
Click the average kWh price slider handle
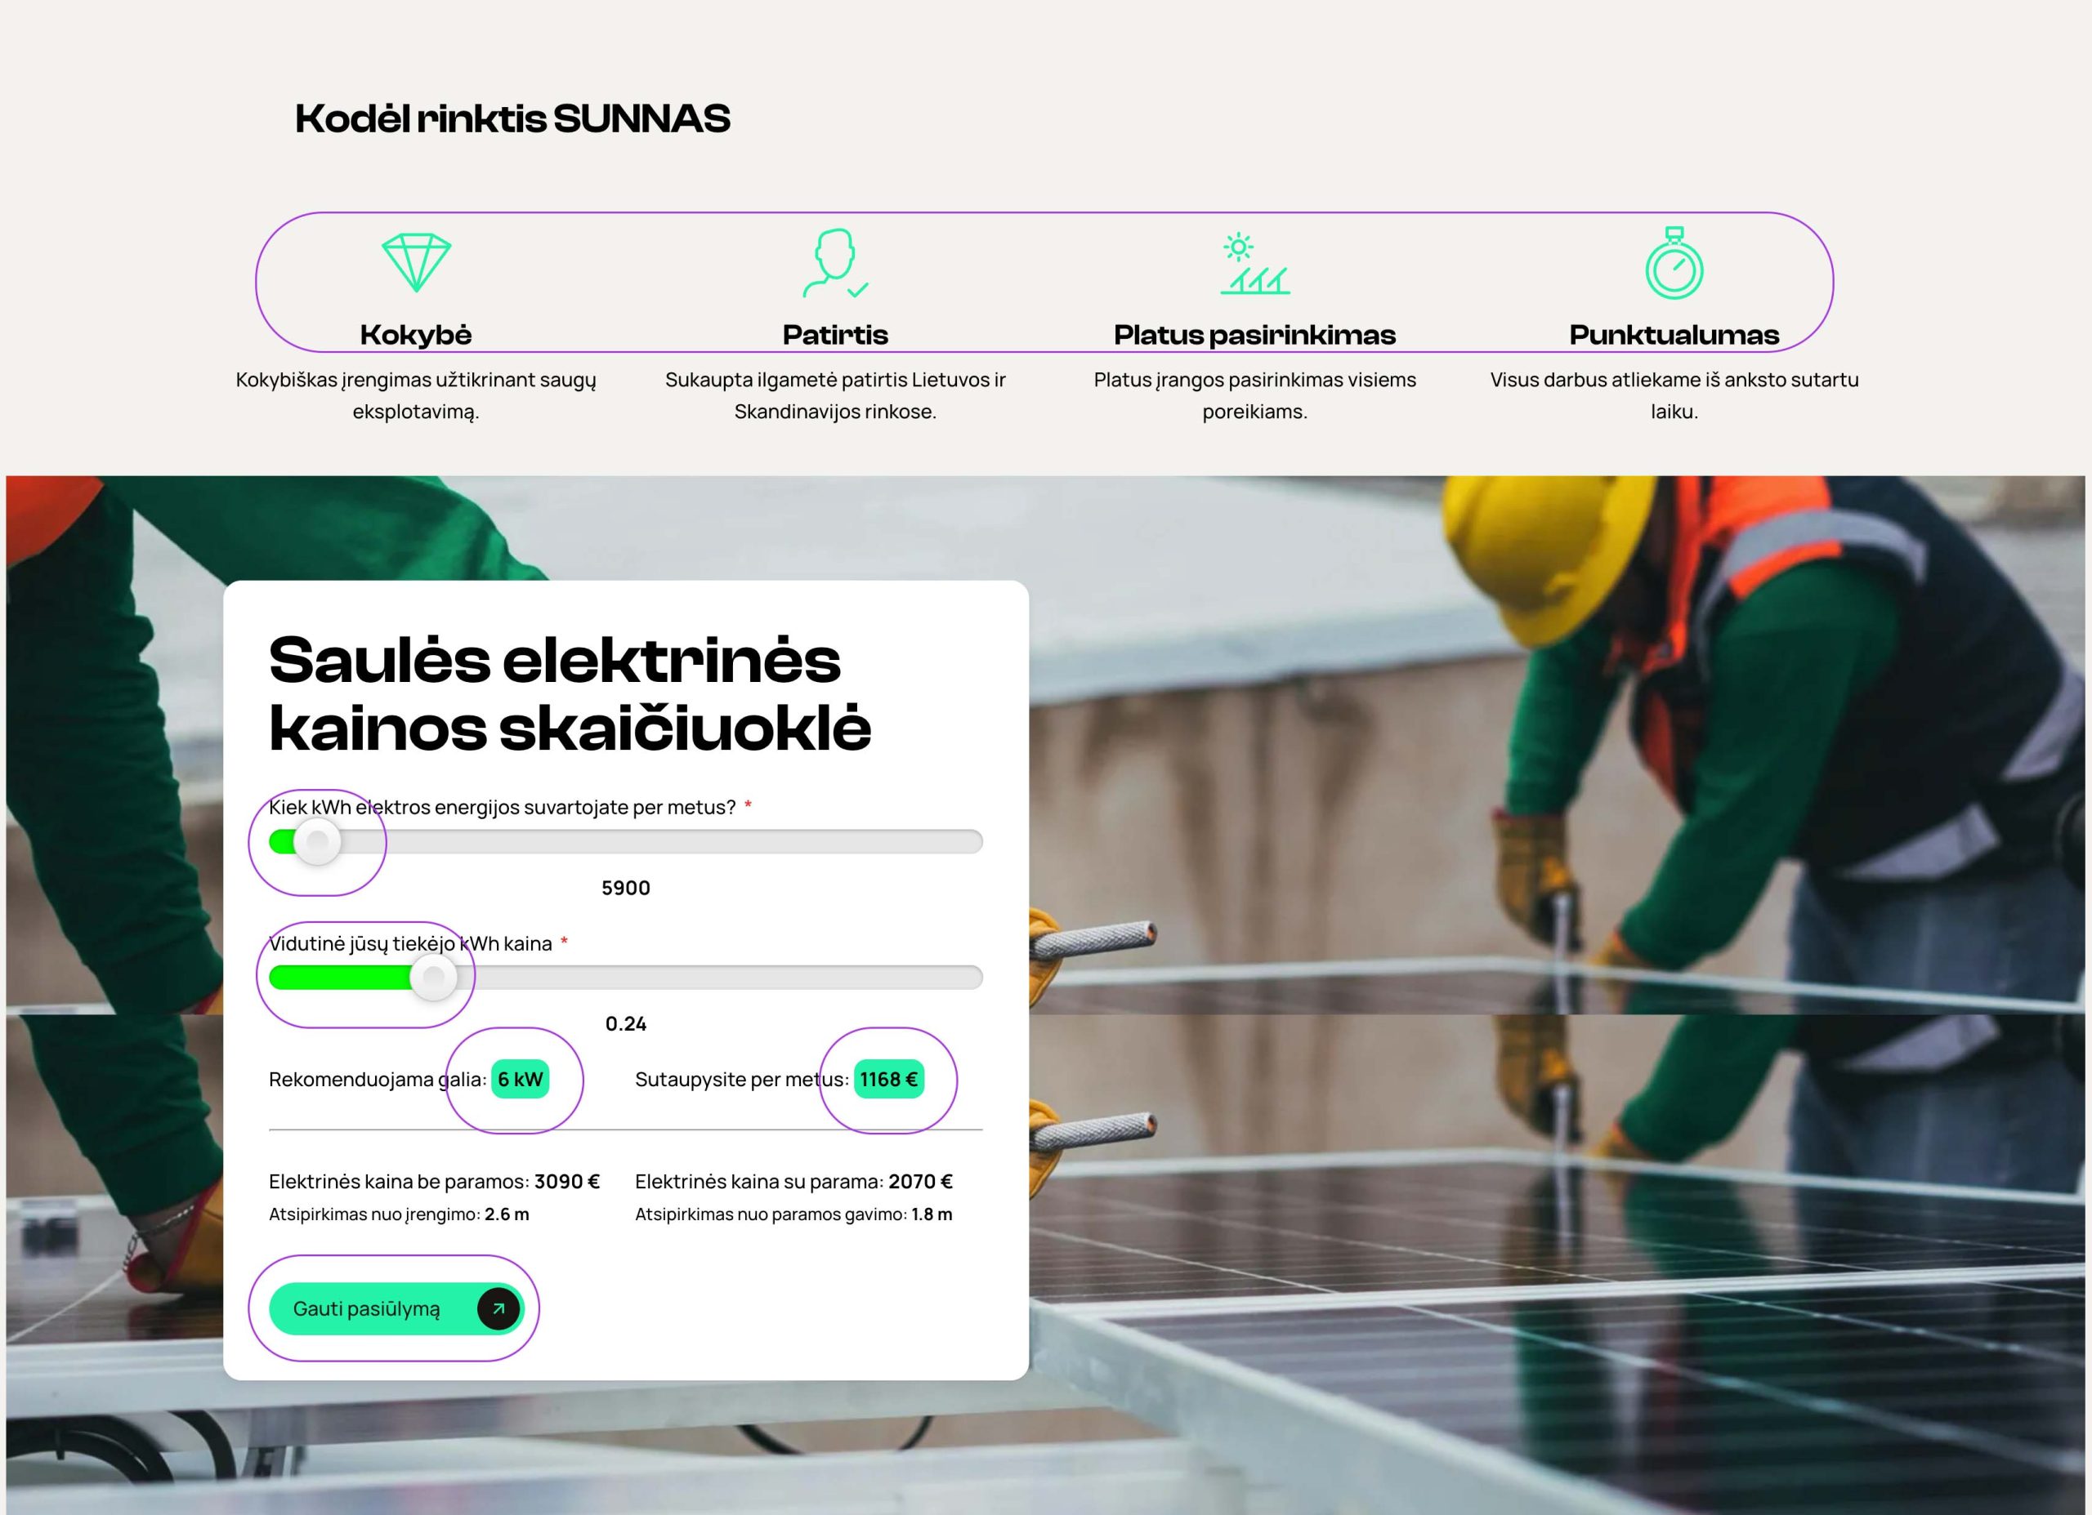pyautogui.click(x=432, y=977)
